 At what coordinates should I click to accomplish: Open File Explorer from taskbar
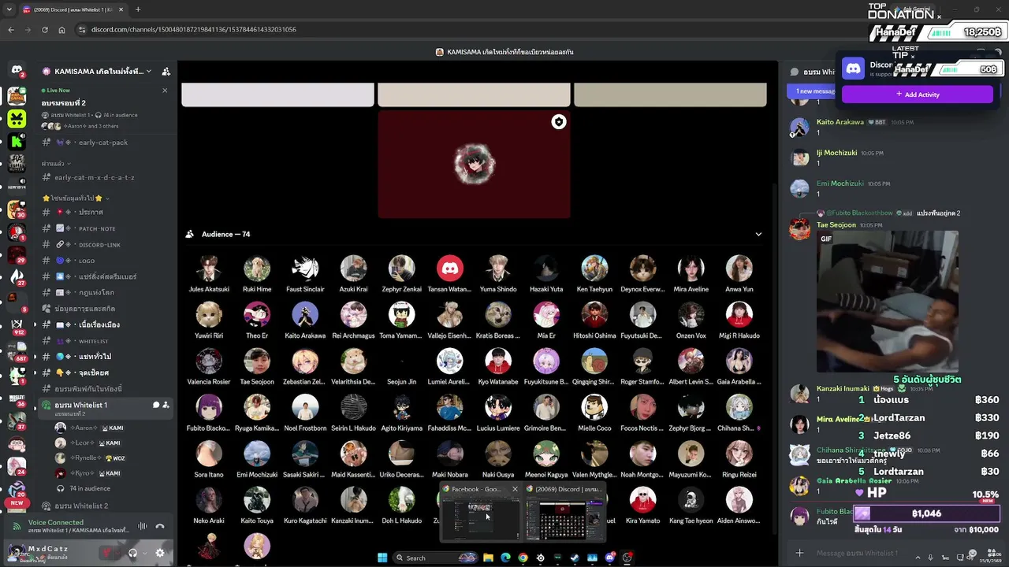pos(489,558)
